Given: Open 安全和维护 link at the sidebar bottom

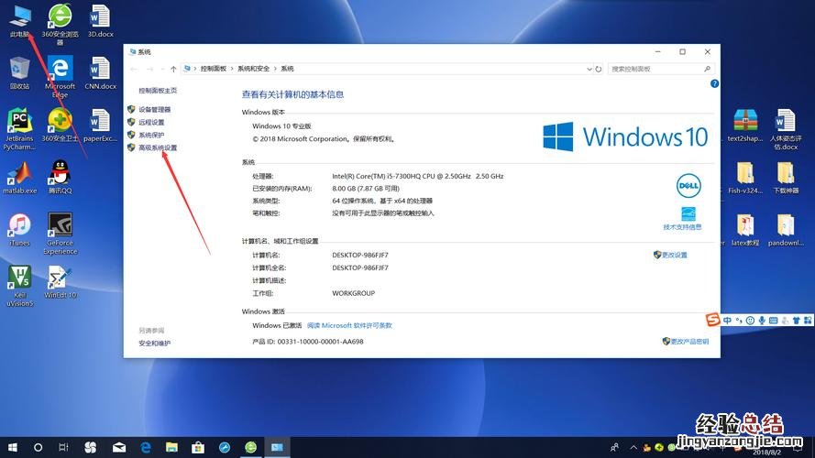Looking at the screenshot, I should click(x=154, y=343).
